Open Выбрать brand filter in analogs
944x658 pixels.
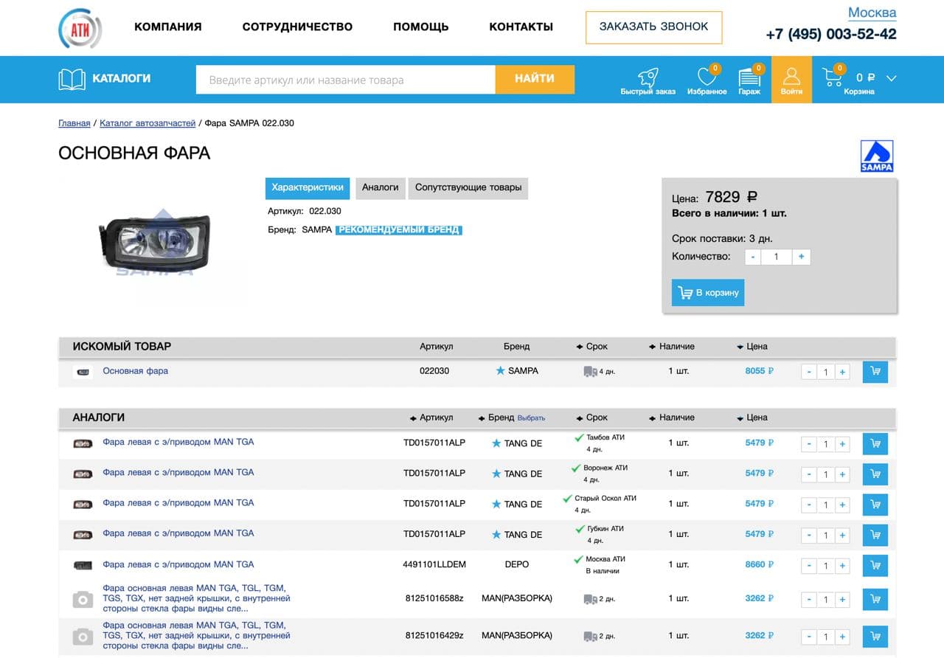point(531,418)
